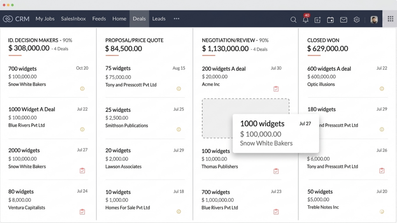This screenshot has height=223, width=397.
Task: Click the $ 629,000.00 Closed Won total
Action: (x=328, y=48)
